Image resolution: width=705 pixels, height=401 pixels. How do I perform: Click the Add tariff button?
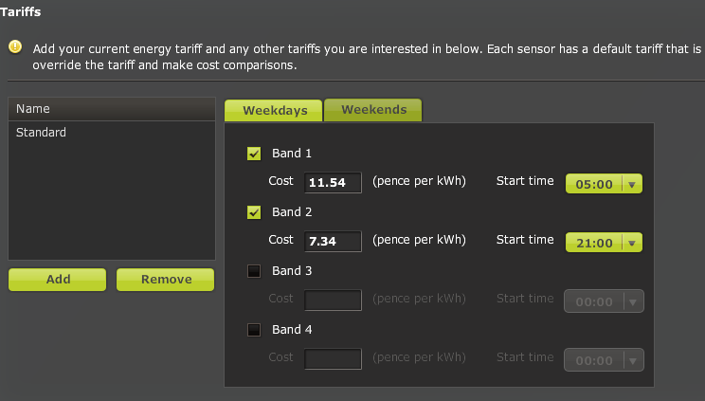58,280
